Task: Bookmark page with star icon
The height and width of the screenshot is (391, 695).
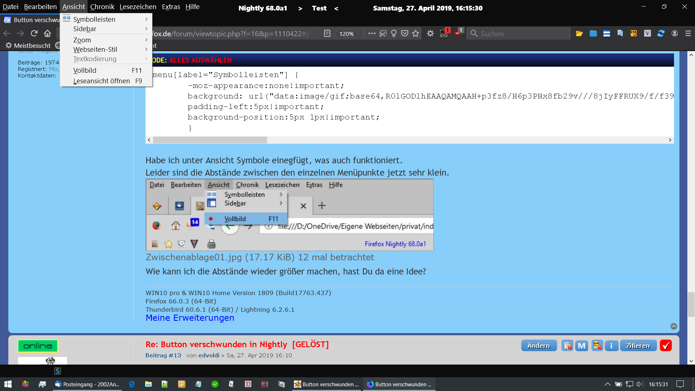Action: click(416, 33)
